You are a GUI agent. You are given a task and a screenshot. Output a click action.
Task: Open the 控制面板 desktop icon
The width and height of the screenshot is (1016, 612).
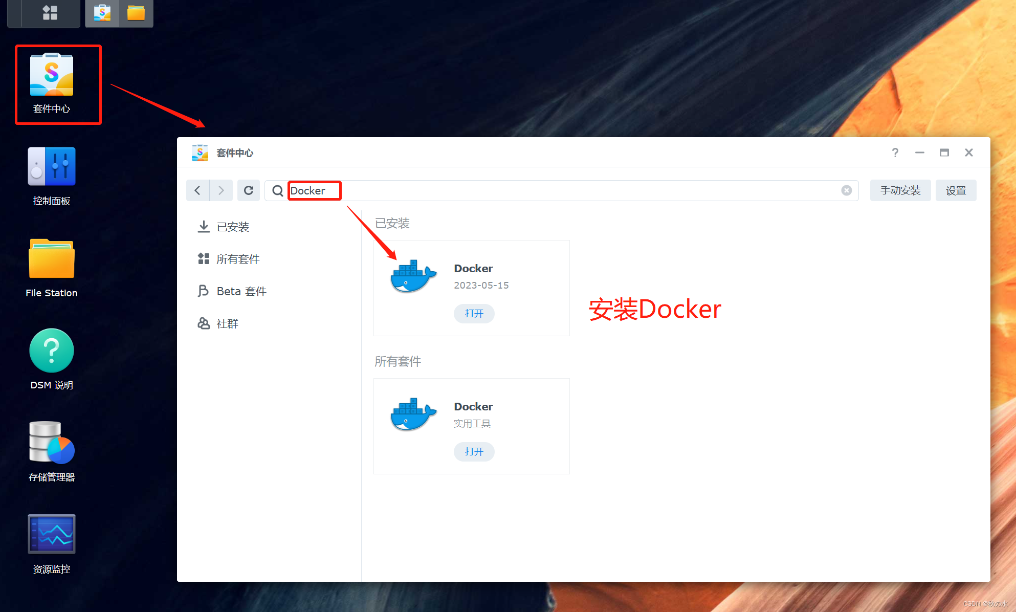[x=52, y=167]
